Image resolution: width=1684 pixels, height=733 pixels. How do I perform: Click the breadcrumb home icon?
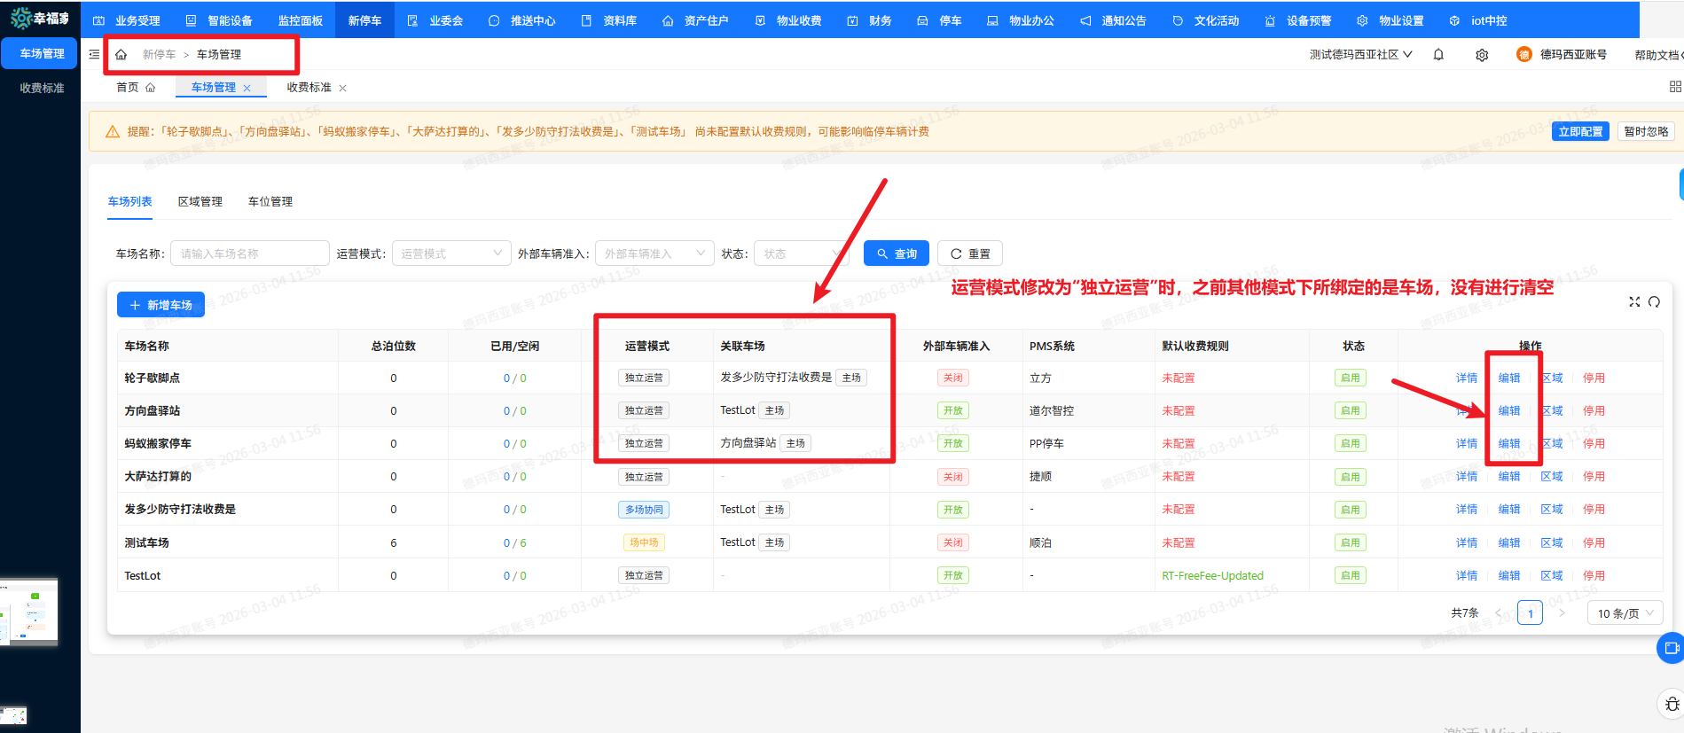(121, 55)
